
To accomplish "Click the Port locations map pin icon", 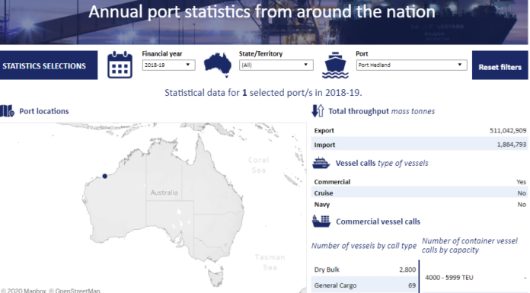I will point(7,111).
